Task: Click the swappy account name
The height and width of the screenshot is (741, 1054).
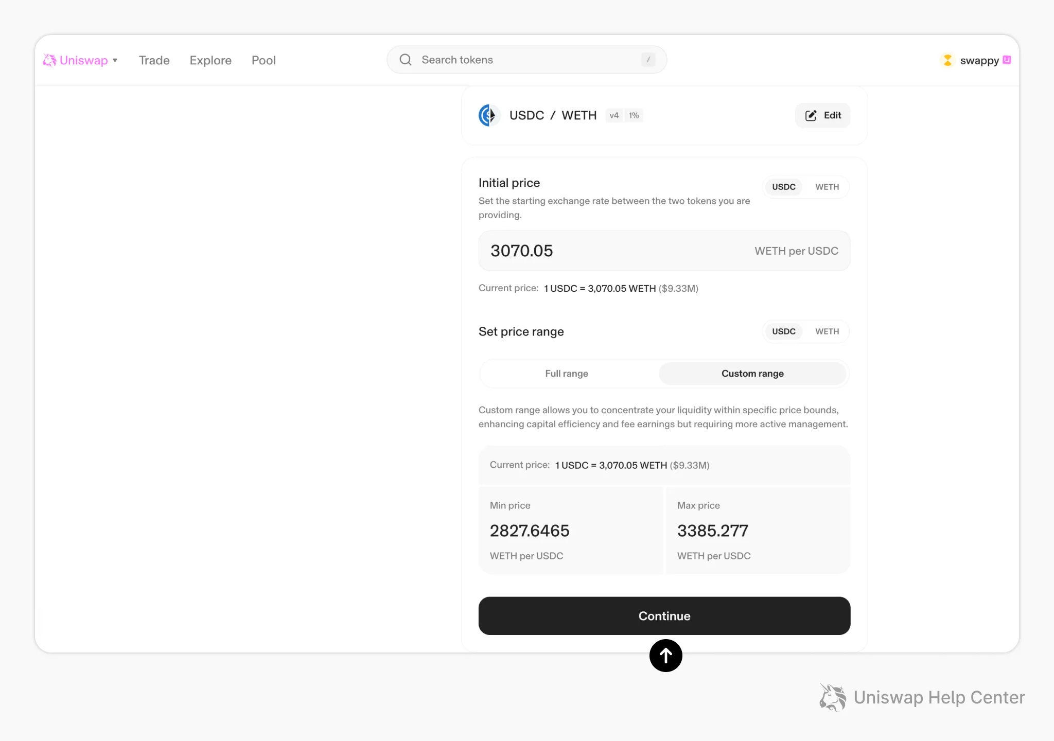Action: (979, 61)
